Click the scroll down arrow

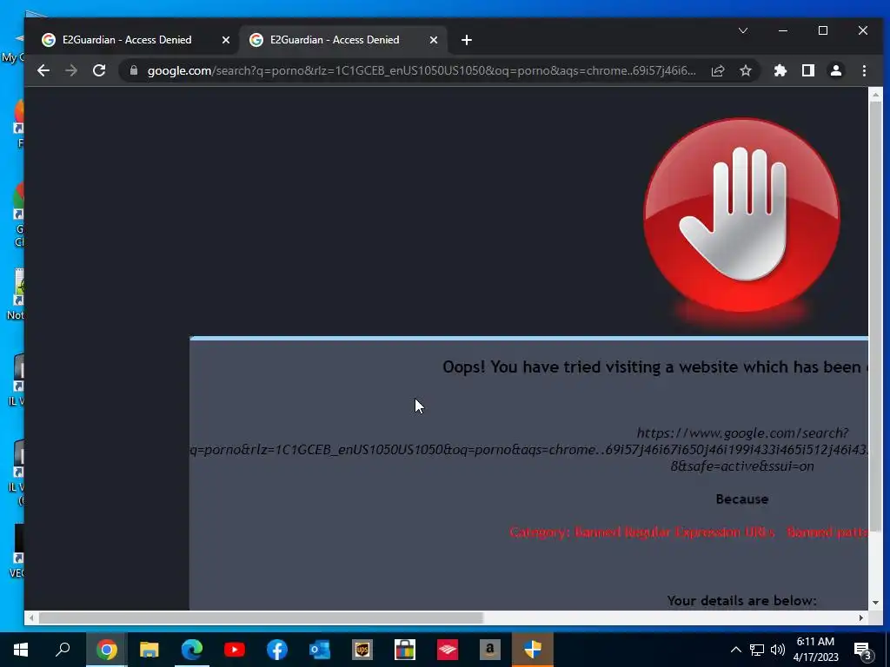click(876, 603)
